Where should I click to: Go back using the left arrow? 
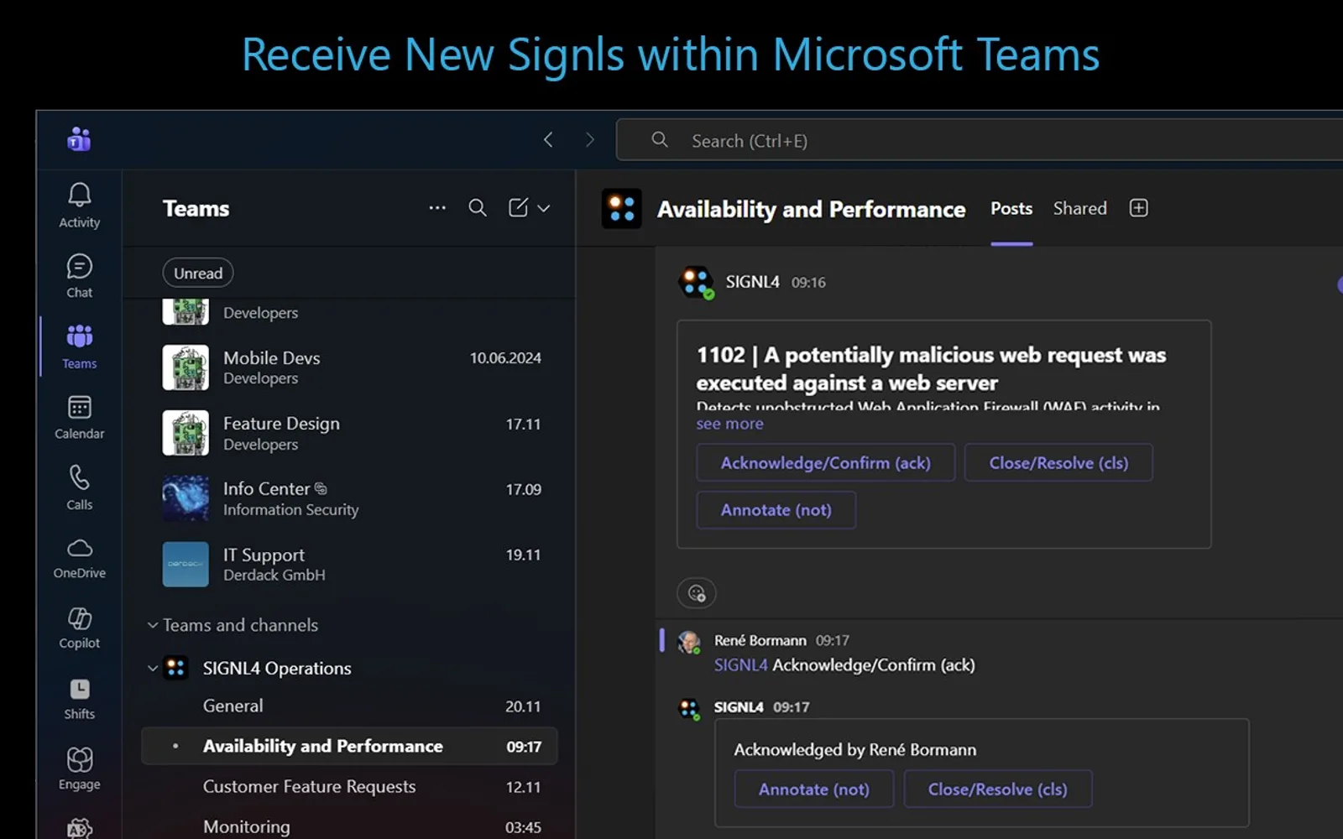(x=548, y=140)
